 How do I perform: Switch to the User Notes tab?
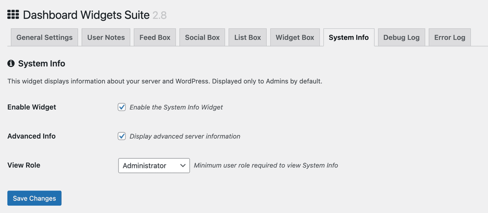[106, 38]
